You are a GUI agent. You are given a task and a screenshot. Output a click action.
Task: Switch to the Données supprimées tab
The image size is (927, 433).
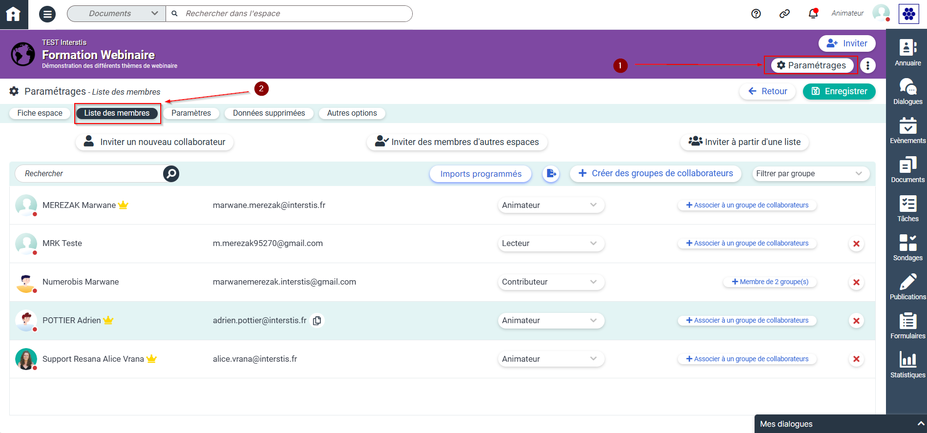coord(269,113)
